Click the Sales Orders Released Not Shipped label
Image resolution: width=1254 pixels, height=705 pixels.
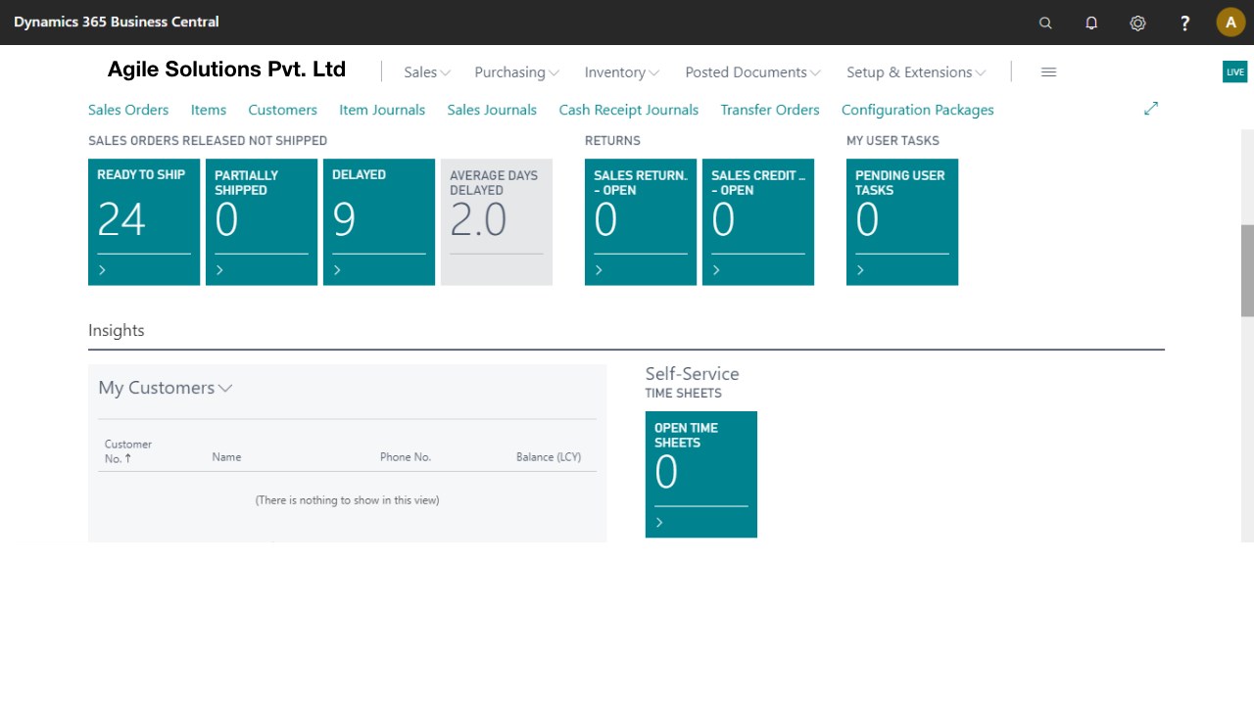[x=208, y=141]
